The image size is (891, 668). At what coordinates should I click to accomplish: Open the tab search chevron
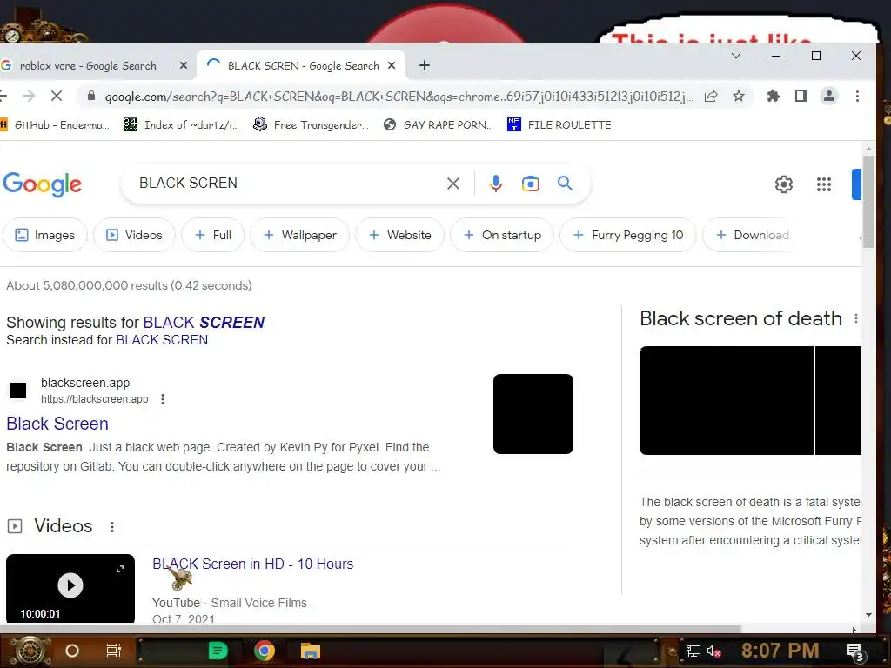tap(736, 56)
